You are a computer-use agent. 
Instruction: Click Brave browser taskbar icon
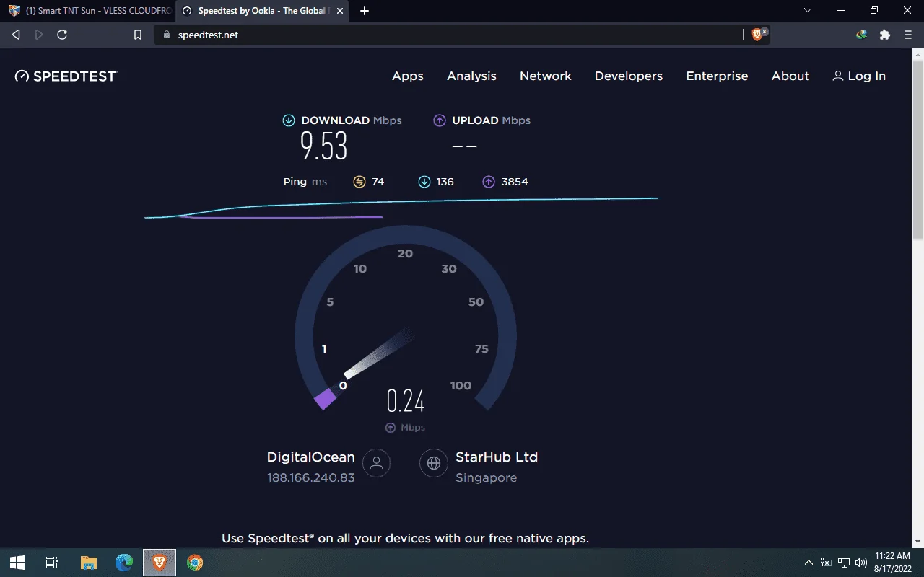[x=160, y=563]
